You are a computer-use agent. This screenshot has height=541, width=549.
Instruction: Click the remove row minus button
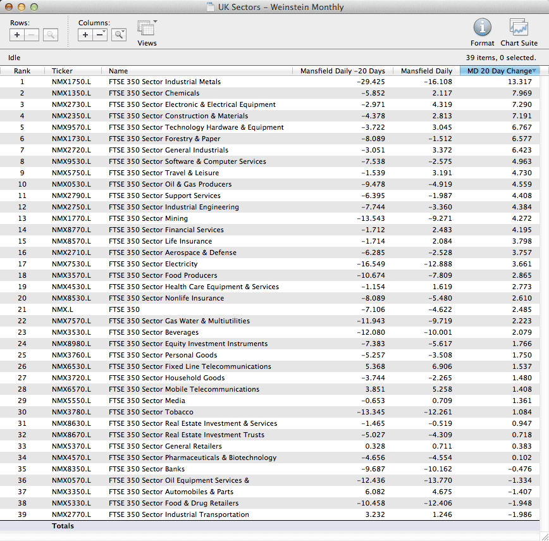(33, 35)
